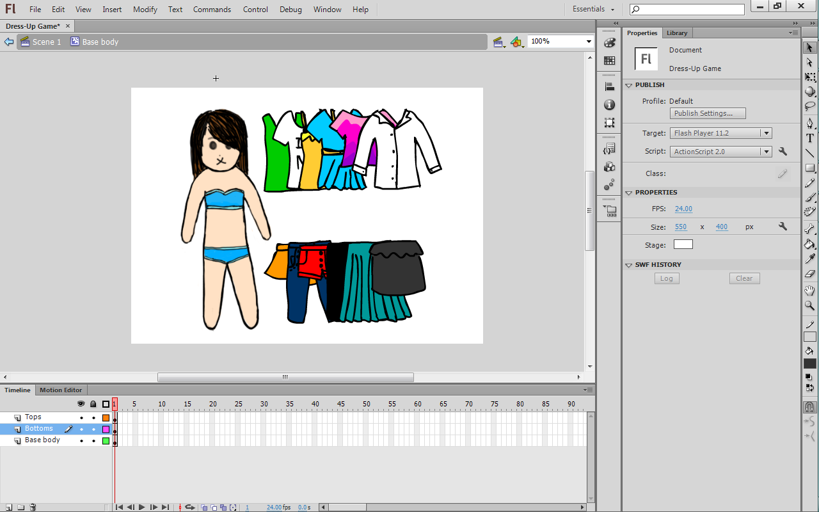The width and height of the screenshot is (819, 512).
Task: Open the Control menu
Action: (x=255, y=10)
